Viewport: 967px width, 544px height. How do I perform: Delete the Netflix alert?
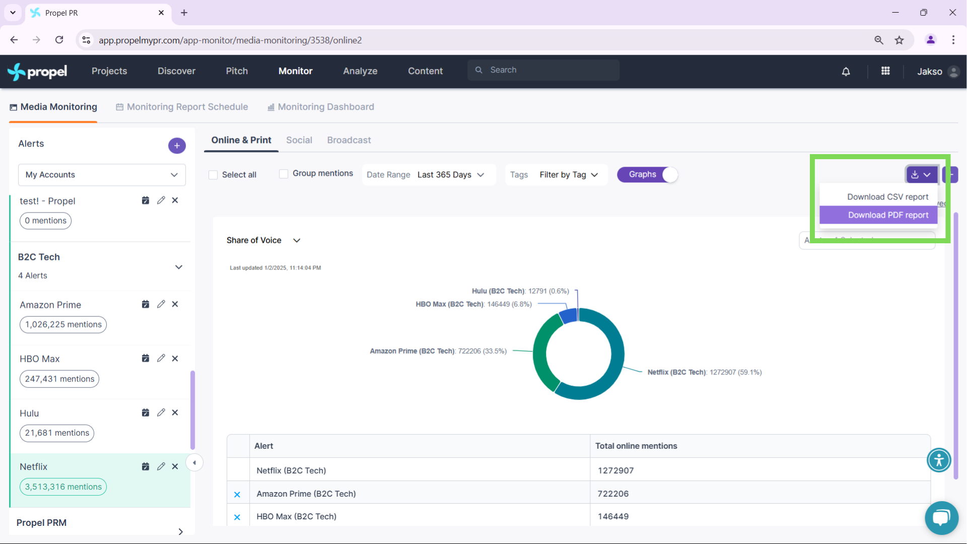click(x=175, y=466)
